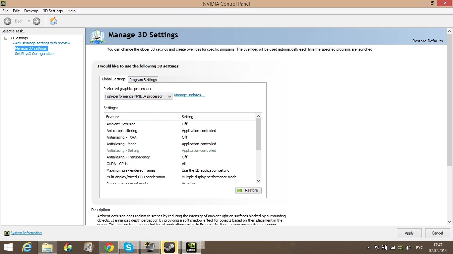Image resolution: width=453 pixels, height=254 pixels.
Task: Open the Back history dropdown arrow
Action: point(29,21)
